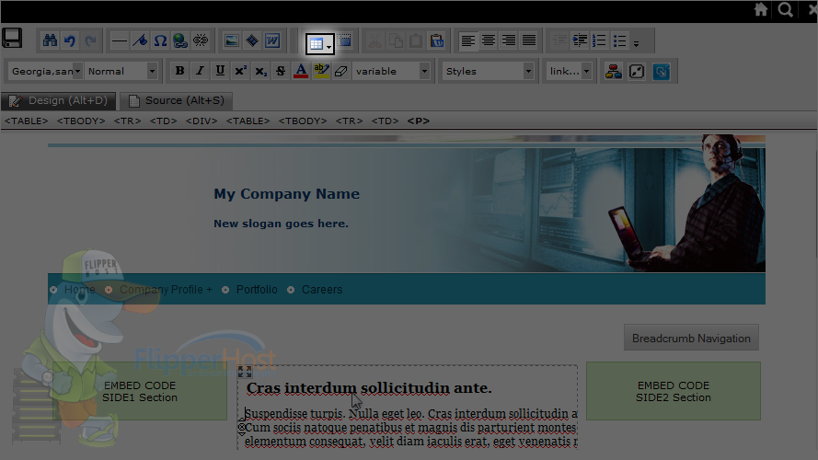Insert a horizontal rule line
This screenshot has height=460, width=818.
coord(120,40)
